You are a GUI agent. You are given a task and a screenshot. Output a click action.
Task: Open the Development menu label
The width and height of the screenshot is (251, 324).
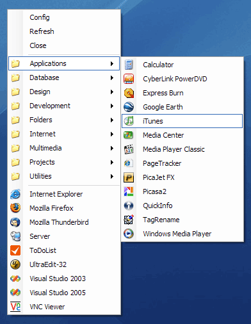point(50,106)
